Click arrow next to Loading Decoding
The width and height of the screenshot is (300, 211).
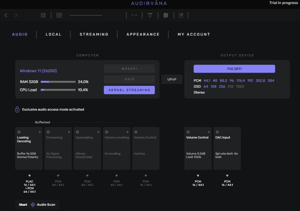tap(40, 132)
